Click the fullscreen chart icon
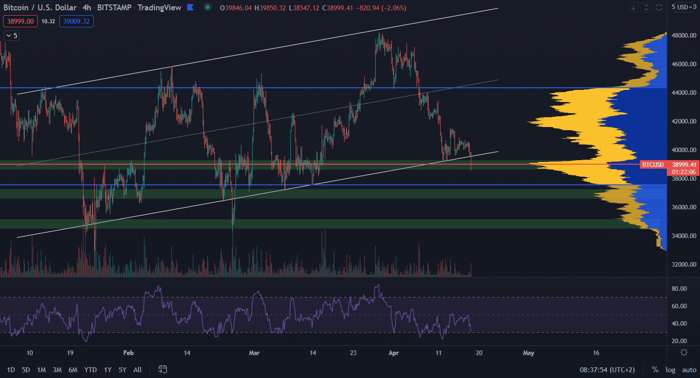The height and width of the screenshot is (378, 700). 659,7
